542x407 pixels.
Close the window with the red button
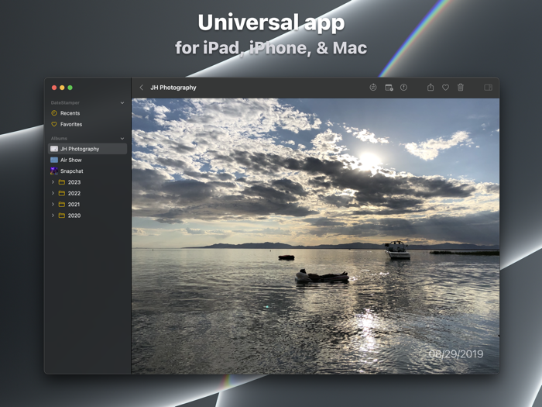point(54,88)
